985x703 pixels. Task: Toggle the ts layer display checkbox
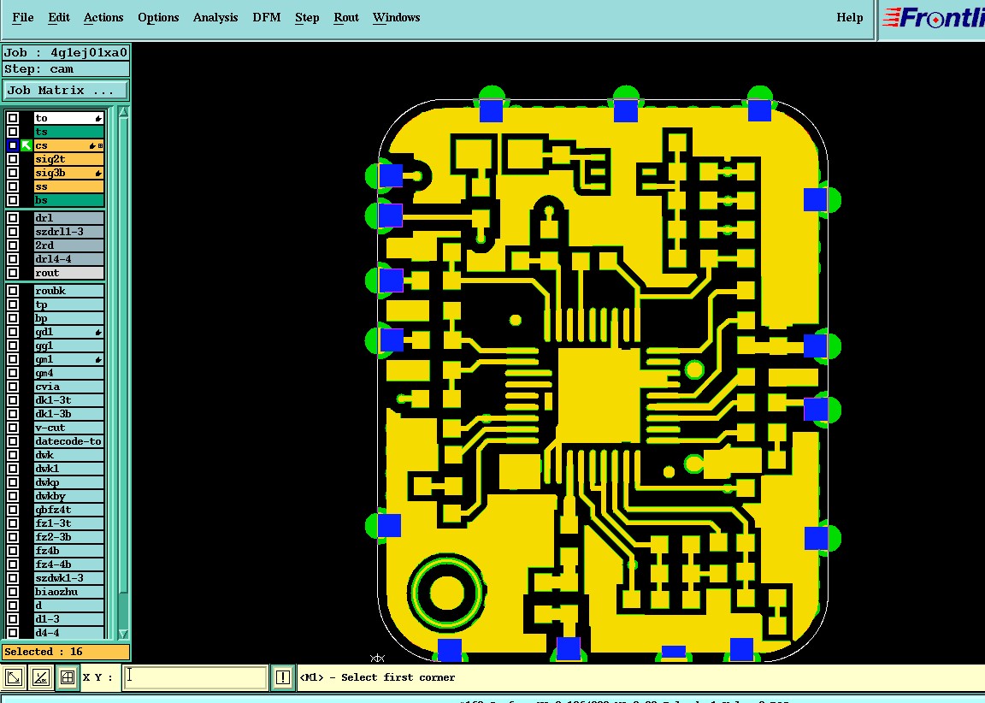13,132
